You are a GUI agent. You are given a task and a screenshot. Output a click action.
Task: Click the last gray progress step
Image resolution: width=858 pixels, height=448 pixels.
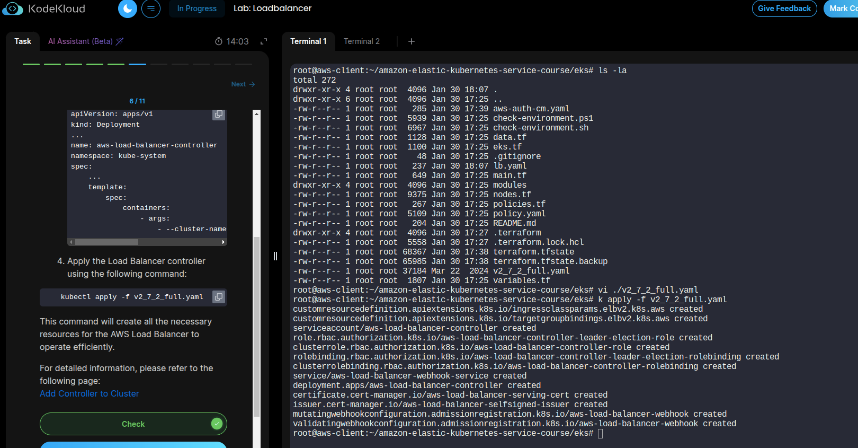[244, 64]
